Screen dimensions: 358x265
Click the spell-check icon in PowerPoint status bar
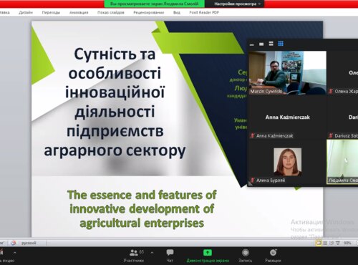[x=14, y=243]
